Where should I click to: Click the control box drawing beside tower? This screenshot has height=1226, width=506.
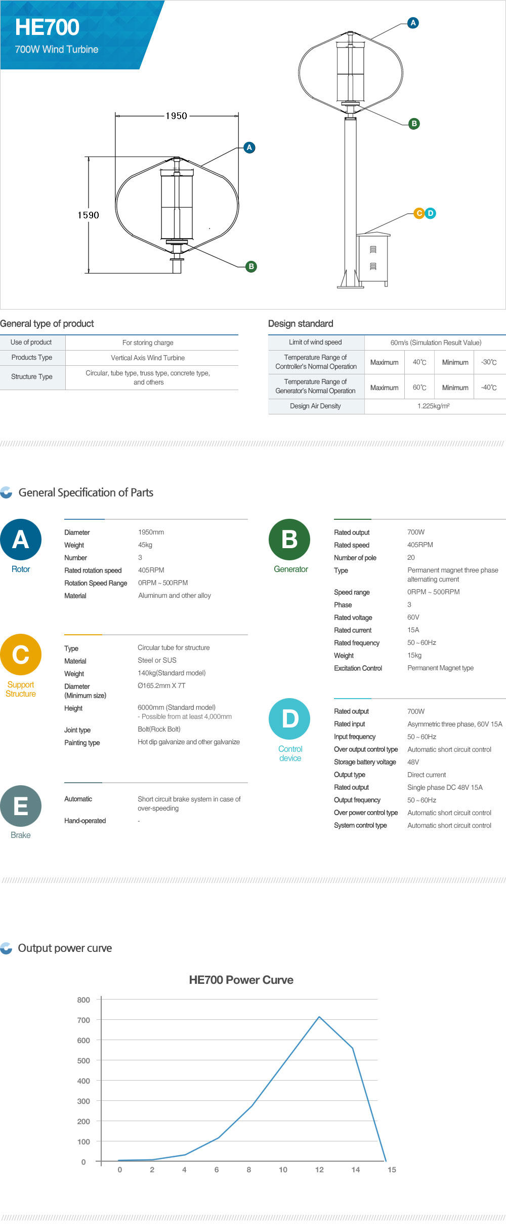tap(373, 258)
